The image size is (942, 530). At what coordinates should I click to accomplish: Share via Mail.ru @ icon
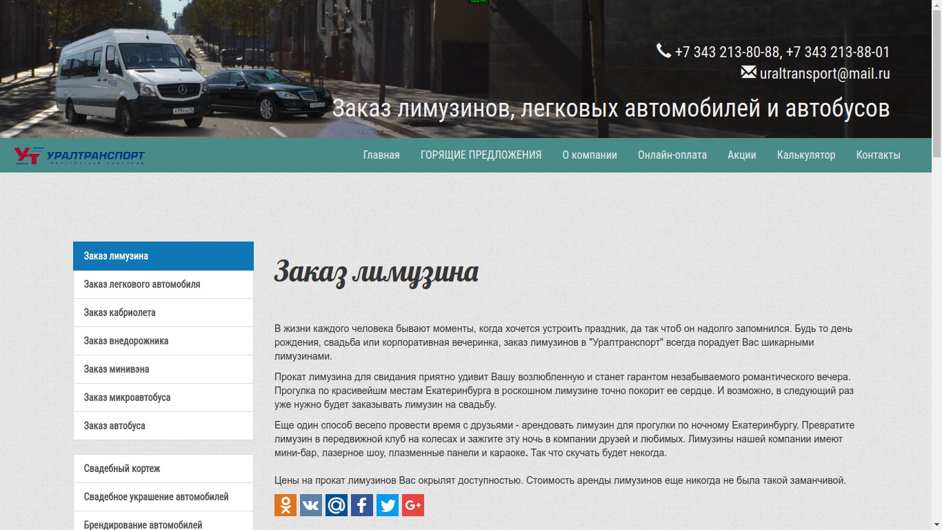[x=337, y=505]
